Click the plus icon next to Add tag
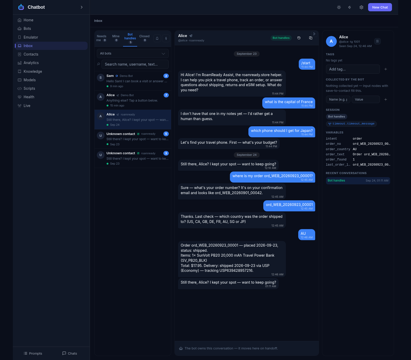 tap(386, 69)
